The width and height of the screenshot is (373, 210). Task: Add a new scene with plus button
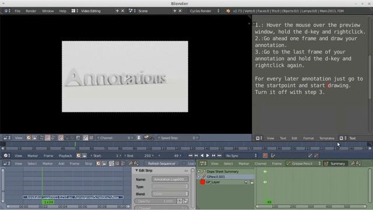click(x=175, y=11)
